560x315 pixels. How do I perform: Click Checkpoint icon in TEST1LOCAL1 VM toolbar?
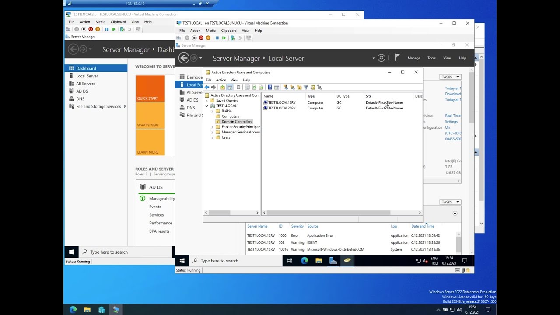point(233,38)
